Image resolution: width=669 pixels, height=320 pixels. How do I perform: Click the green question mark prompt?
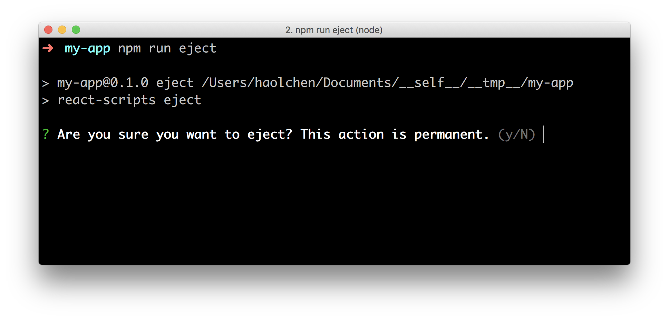[46, 134]
